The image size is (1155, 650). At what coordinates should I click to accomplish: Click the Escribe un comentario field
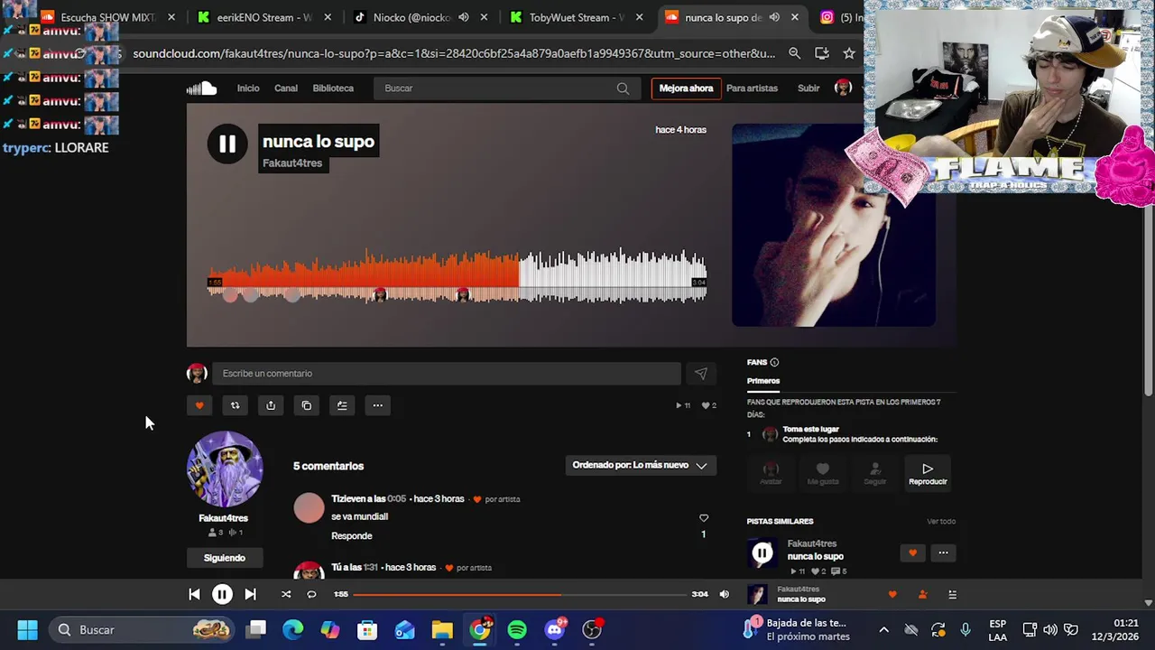447,374
